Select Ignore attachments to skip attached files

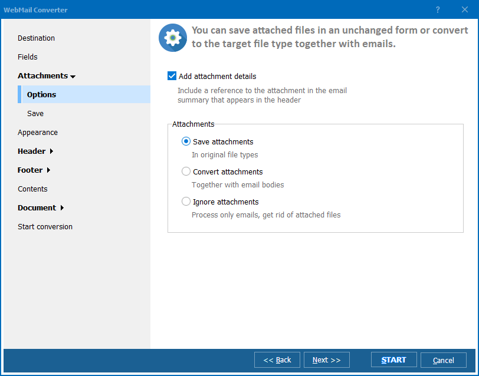[x=186, y=202]
